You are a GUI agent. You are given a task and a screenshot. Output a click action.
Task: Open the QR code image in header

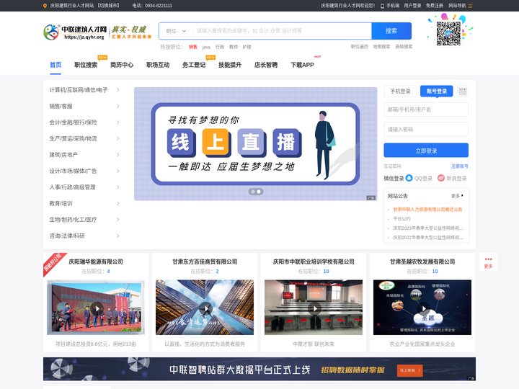(448, 33)
